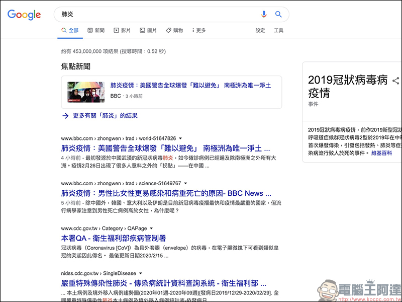Expand dropdown arrow beside world-51647826 URL
The height and width of the screenshot is (302, 402).
[180, 138]
